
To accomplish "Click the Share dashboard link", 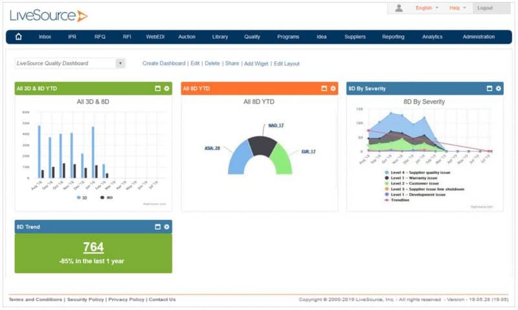I will 232,63.
